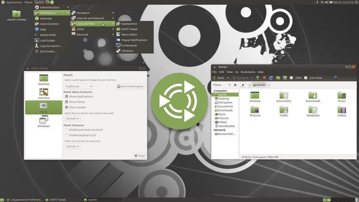359x202 pixels.
Task: Open the Traditional panel layout dropdown
Action: pyautogui.click(x=79, y=86)
